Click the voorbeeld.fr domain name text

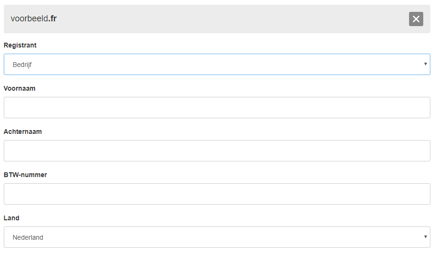point(34,19)
